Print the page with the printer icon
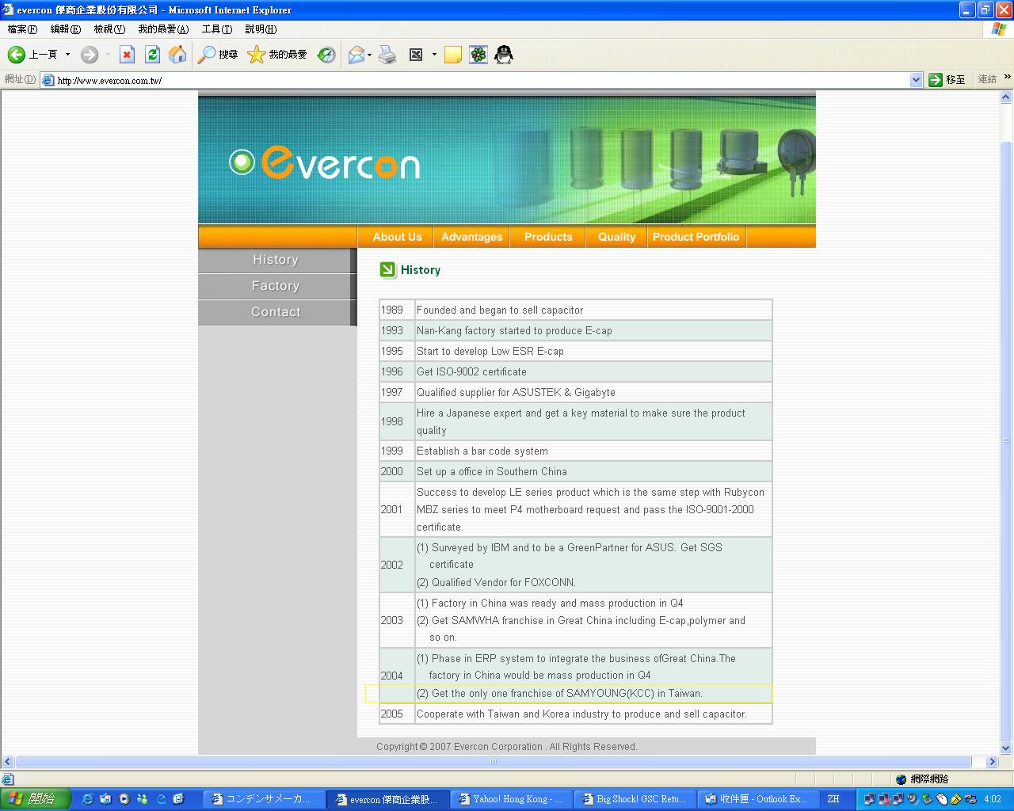 [x=387, y=55]
